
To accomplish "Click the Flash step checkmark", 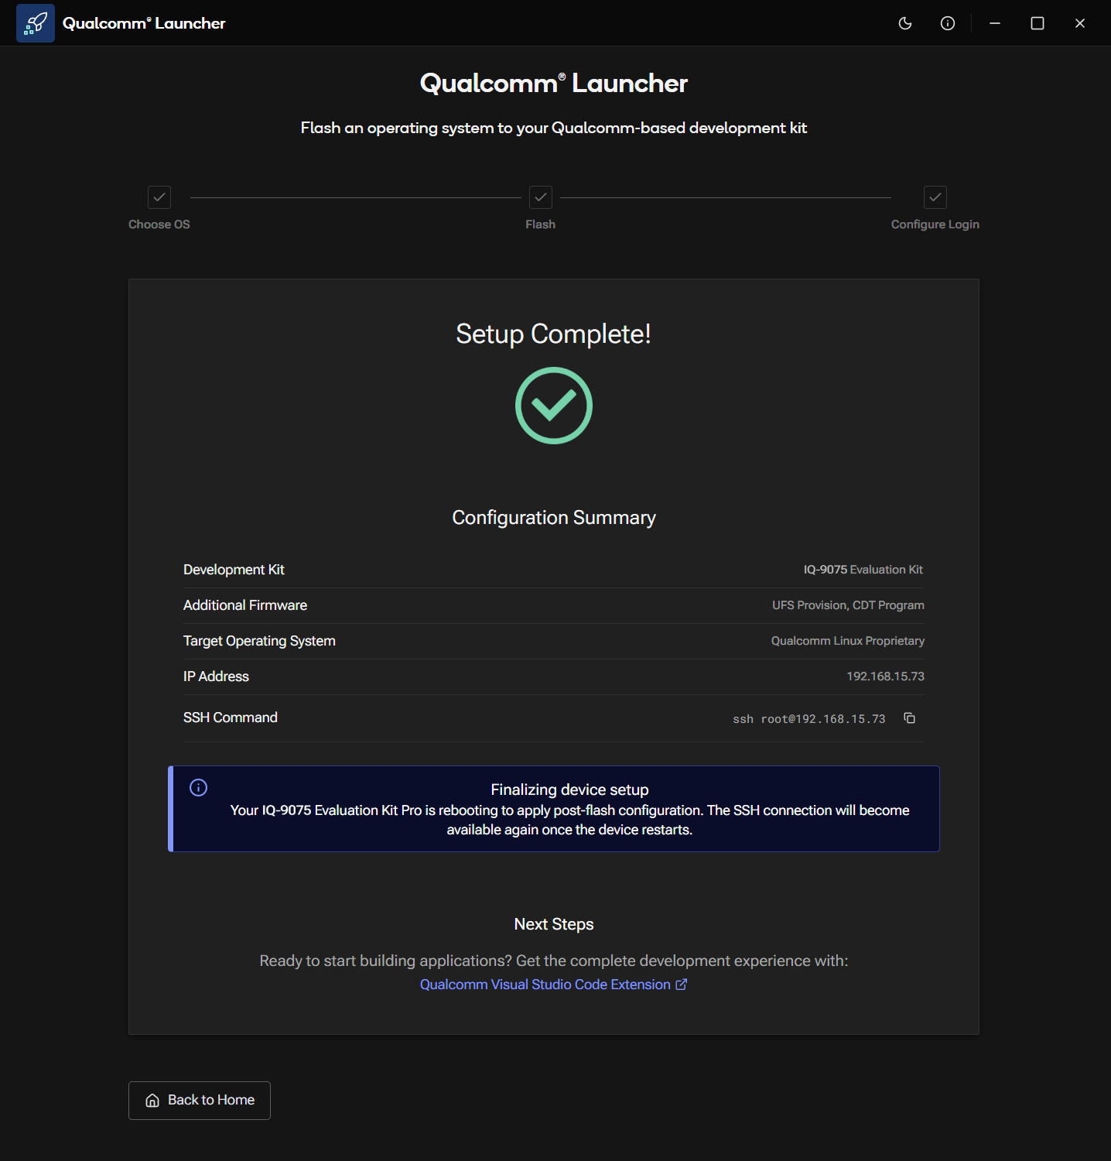I will (541, 197).
